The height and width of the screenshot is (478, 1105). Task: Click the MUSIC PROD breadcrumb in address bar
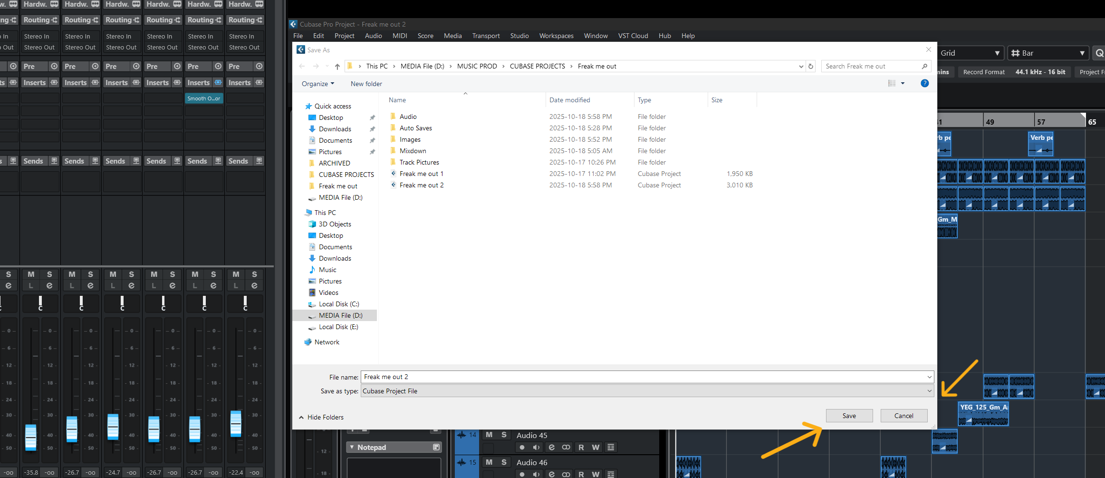point(477,66)
